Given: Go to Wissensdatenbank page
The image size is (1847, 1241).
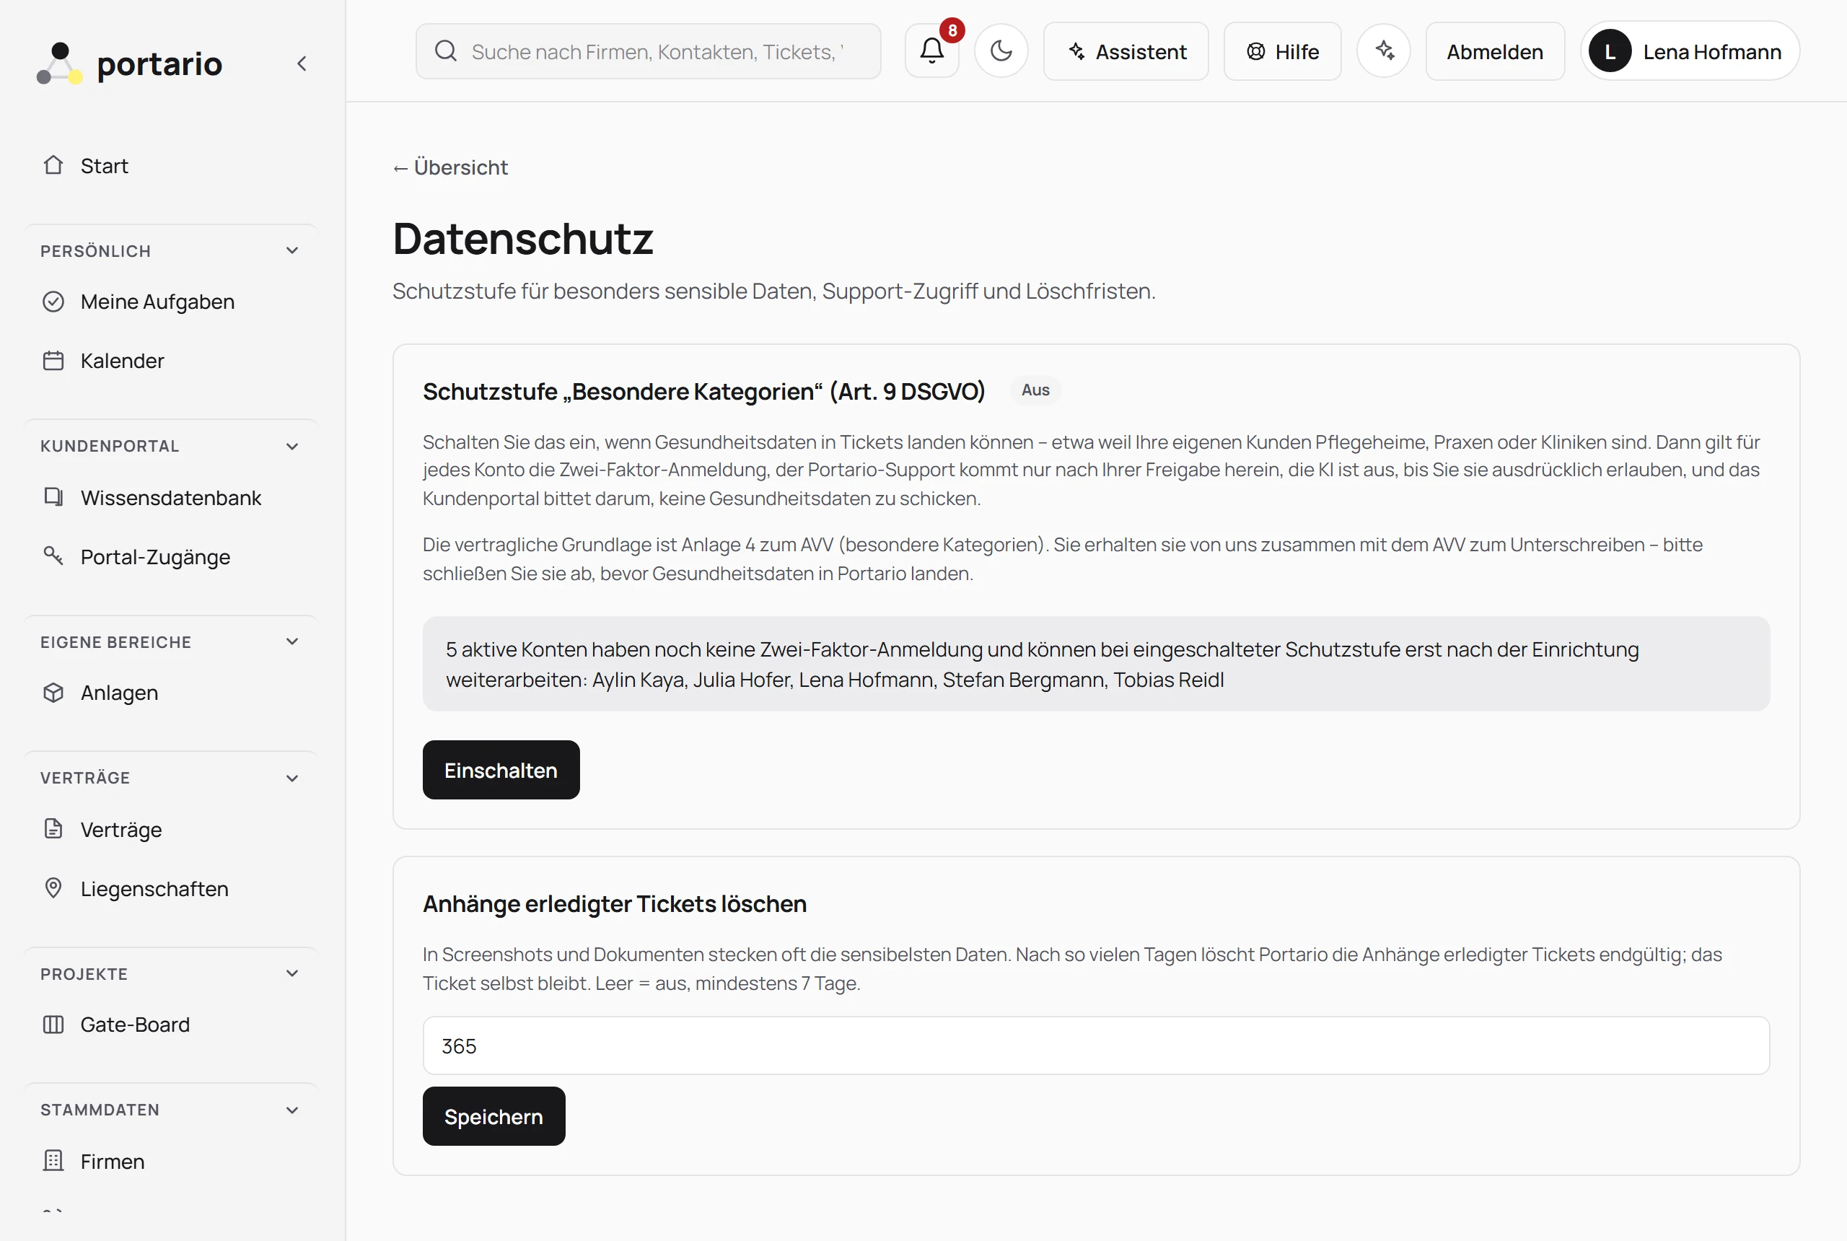Looking at the screenshot, I should pyautogui.click(x=172, y=497).
